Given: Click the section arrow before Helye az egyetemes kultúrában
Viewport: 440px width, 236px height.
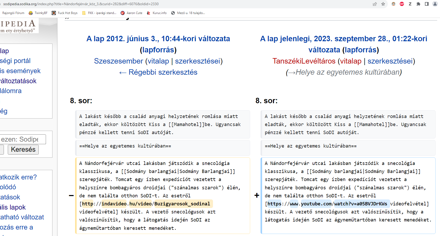Looking at the screenshot, I should [x=292, y=72].
